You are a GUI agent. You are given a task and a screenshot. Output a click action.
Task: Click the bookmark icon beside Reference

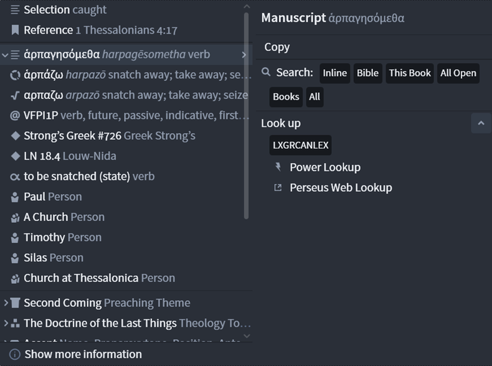15,30
